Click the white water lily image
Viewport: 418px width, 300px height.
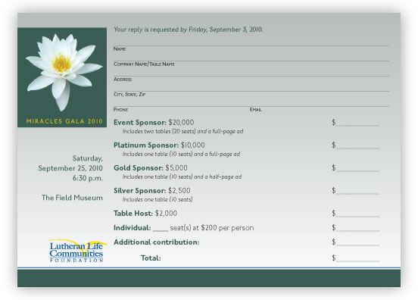(x=64, y=71)
